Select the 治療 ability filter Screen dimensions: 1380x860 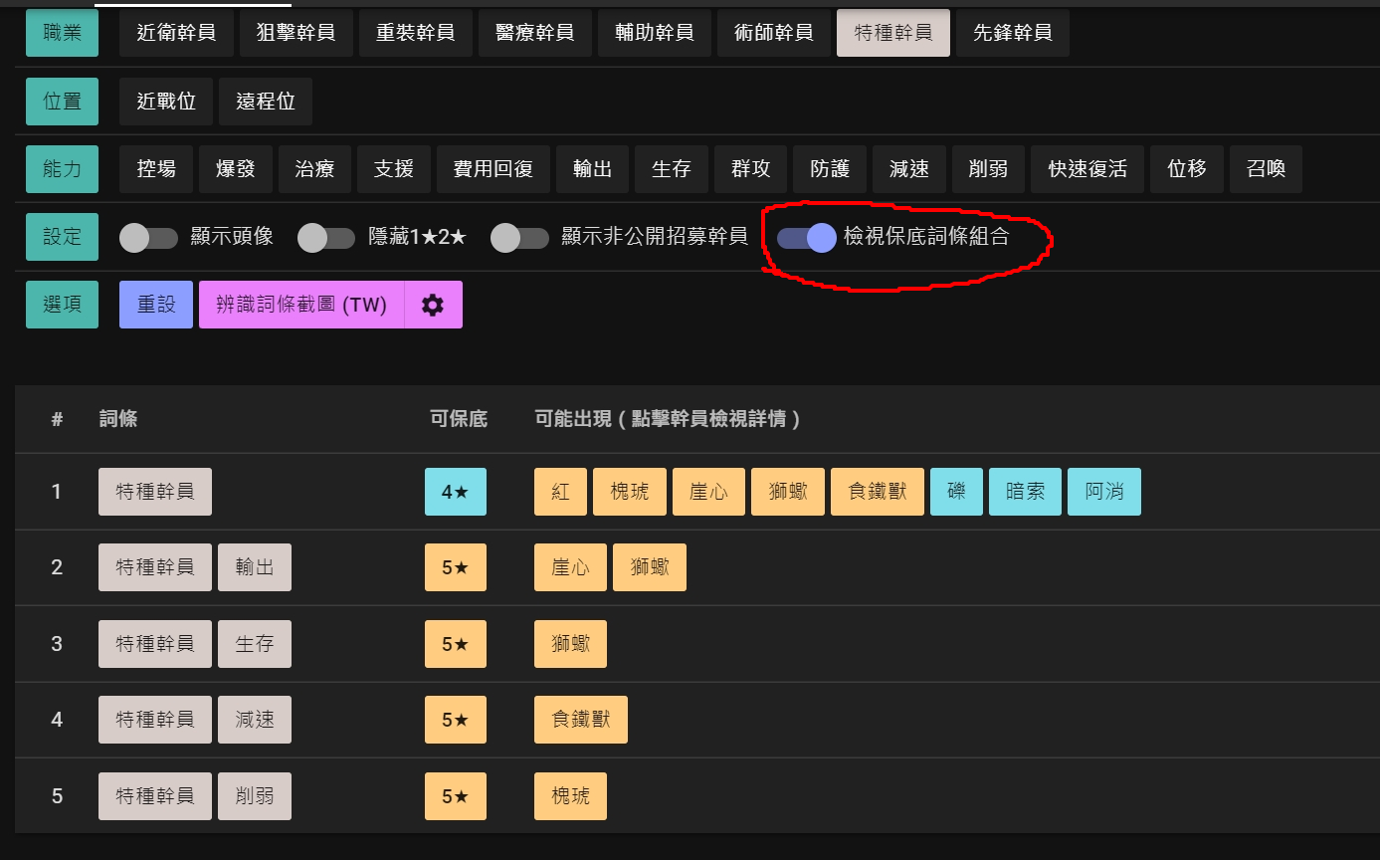[314, 169]
